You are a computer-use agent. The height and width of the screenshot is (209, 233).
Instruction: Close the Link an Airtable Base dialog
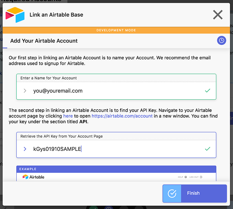point(218,15)
